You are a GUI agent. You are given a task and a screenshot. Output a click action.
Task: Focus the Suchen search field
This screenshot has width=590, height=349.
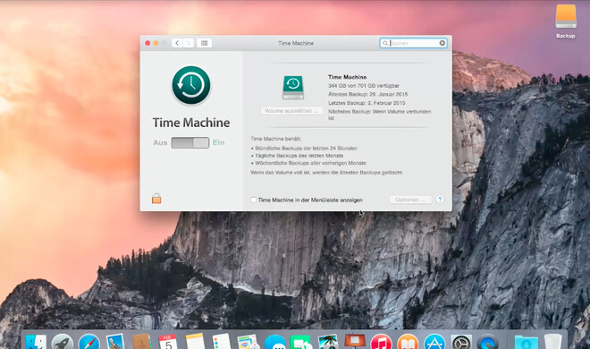[413, 43]
